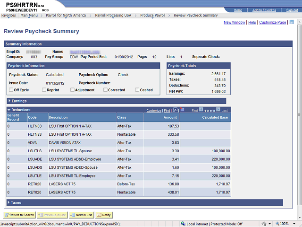Image resolution: width=302 pixels, height=227 pixels.
Task: Go to next rows arrow in Deductions grid
Action: (218, 110)
